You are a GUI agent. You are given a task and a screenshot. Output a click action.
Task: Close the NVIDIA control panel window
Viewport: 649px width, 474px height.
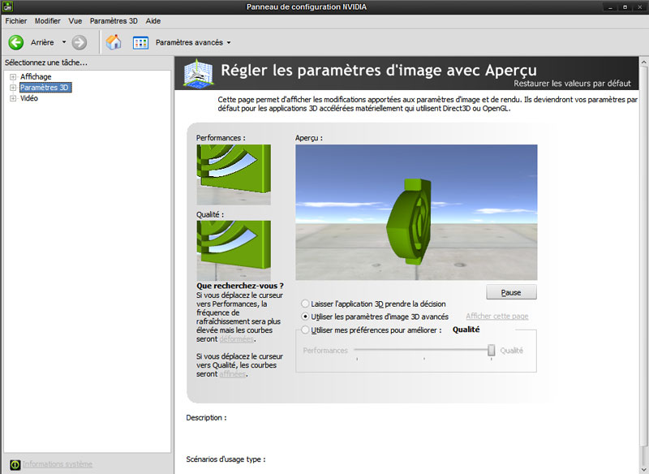point(639,7)
